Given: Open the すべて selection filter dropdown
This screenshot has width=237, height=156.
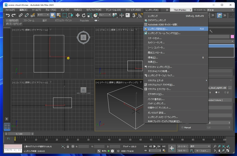Looking at the screenshot, I should click(x=43, y=15).
